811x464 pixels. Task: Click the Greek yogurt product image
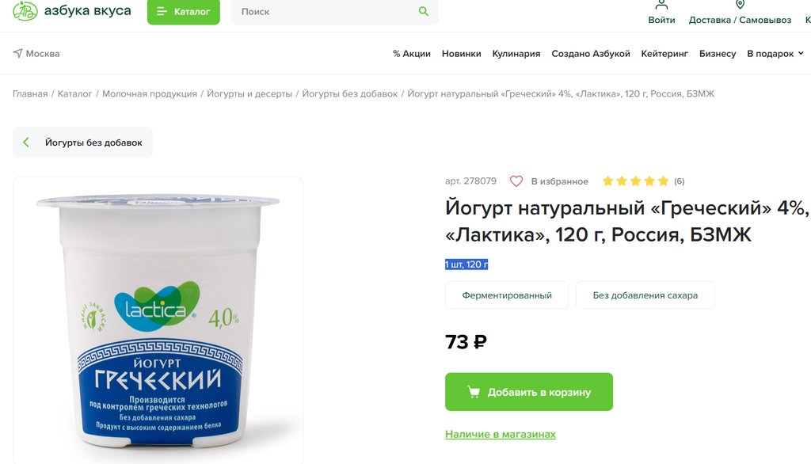coord(158,321)
